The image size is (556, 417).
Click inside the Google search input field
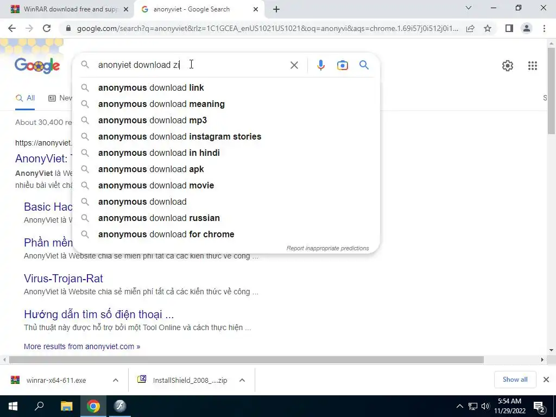pyautogui.click(x=192, y=65)
